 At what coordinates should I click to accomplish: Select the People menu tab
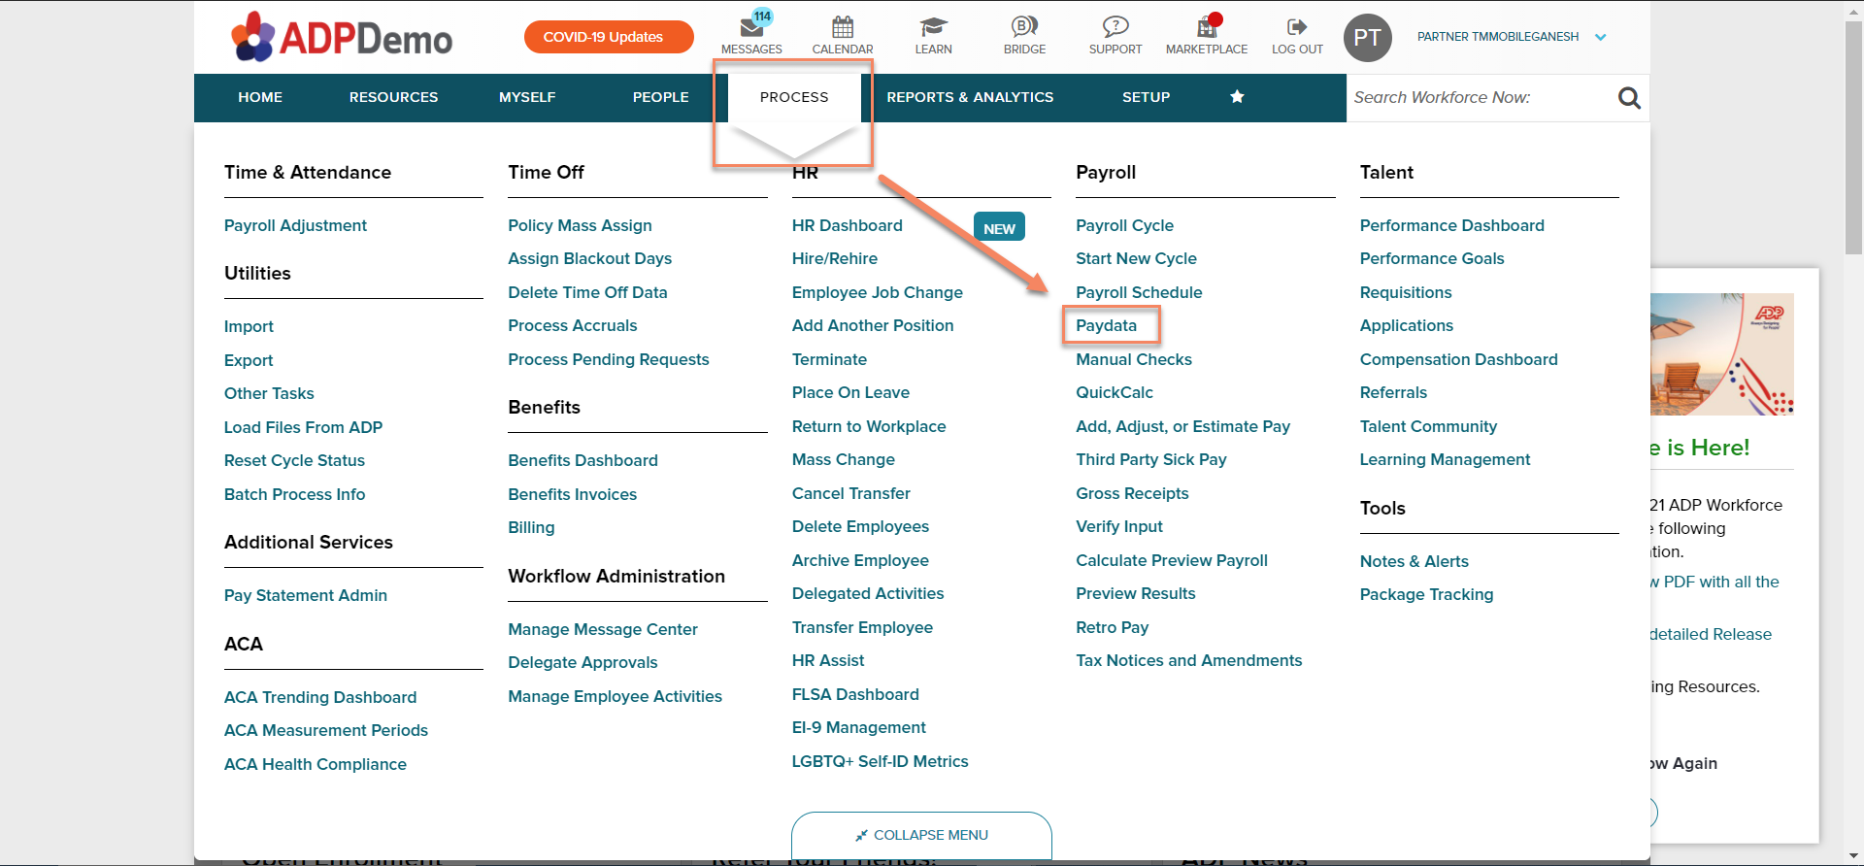660,97
